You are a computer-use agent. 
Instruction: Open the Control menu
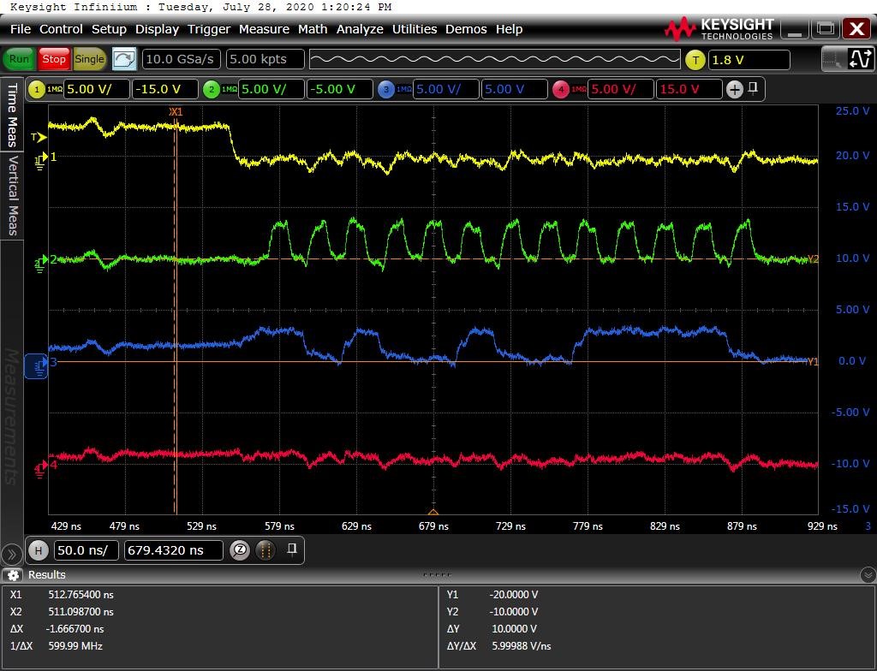click(x=61, y=29)
